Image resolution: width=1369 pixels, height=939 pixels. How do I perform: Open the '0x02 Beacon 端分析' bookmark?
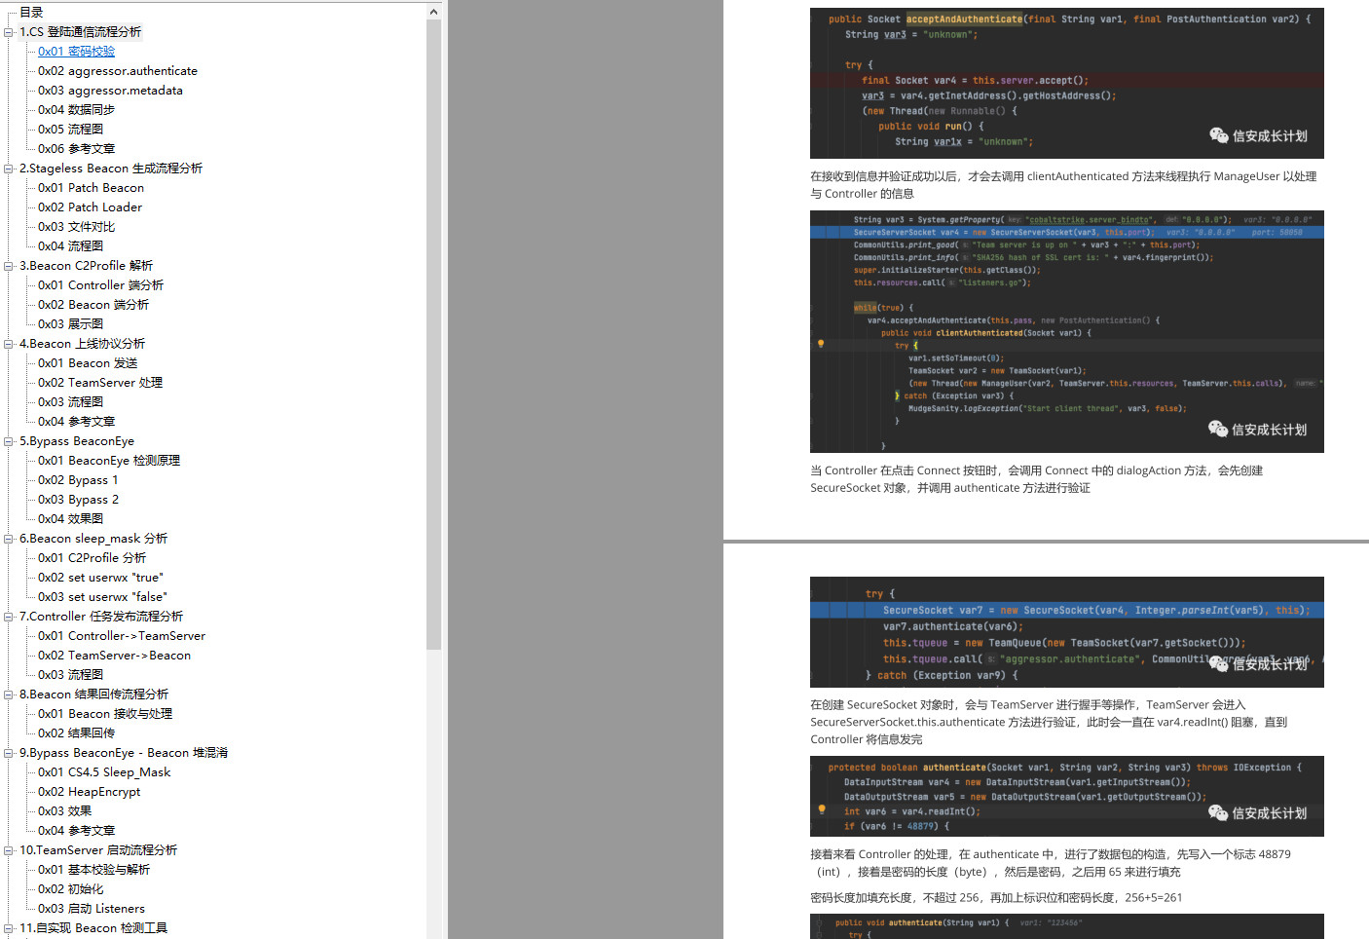[x=93, y=305]
